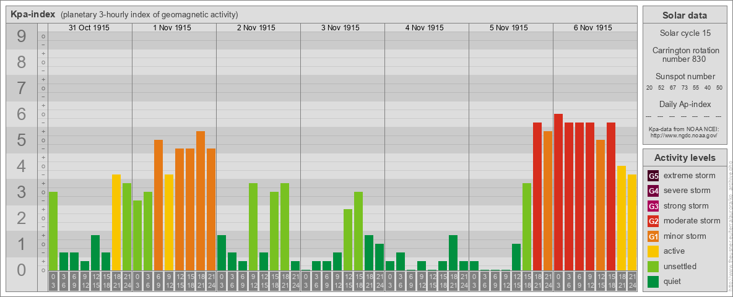733x297 pixels.
Task: Click the 2 Nov 18-21h light green bar
Action: [285, 227]
